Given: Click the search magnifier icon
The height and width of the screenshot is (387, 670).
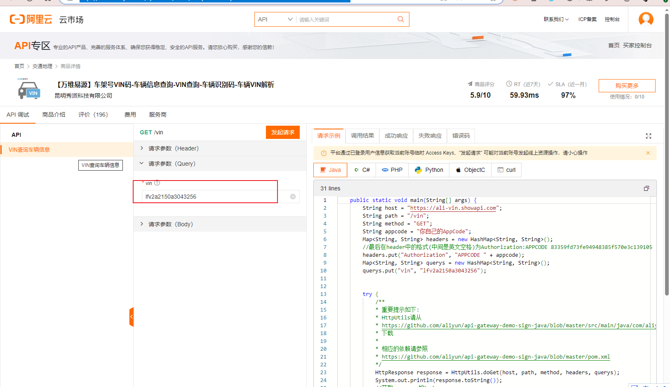Looking at the screenshot, I should 400,19.
